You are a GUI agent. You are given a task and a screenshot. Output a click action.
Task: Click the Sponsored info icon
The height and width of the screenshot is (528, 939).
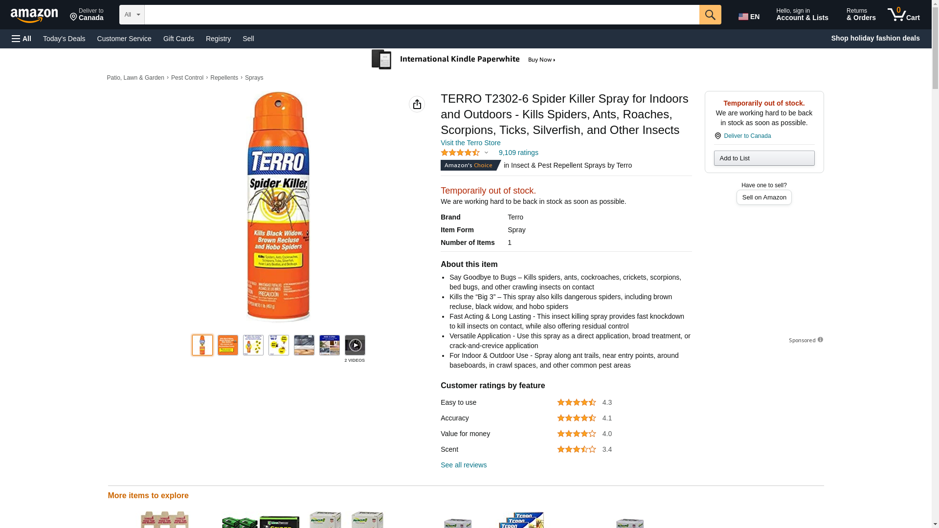[x=820, y=340]
